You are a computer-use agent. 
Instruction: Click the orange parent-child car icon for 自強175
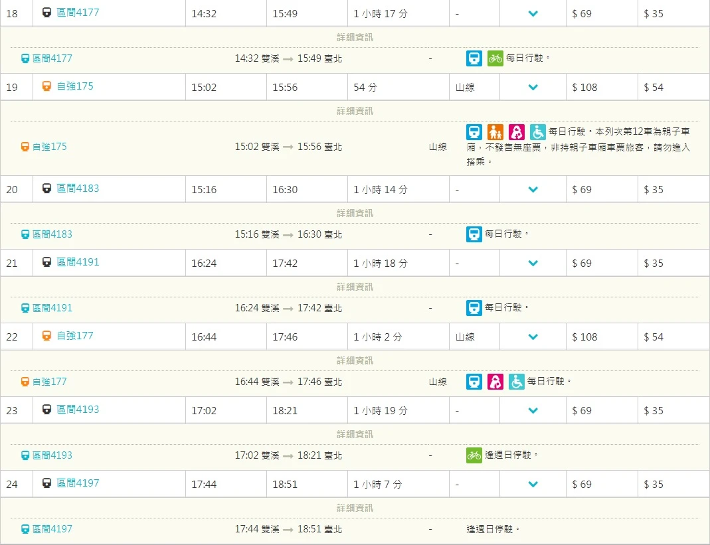coord(495,132)
